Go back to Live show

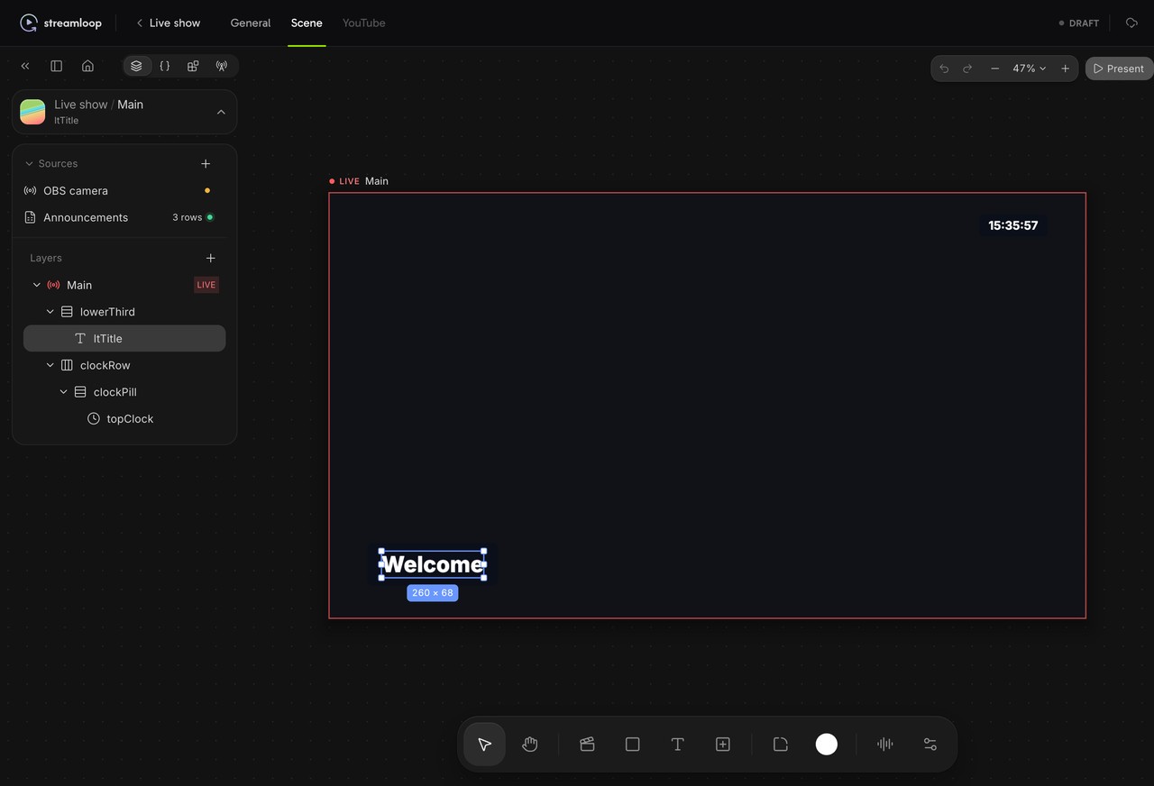point(168,23)
